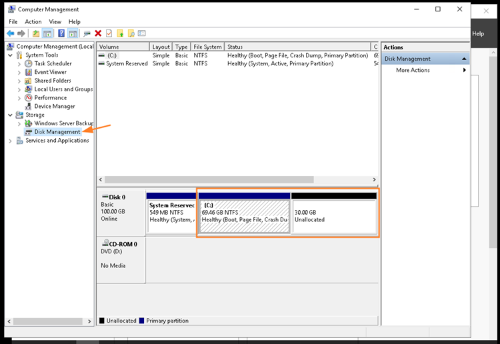
Task: Click the Task Scheduler clock icon
Action: pyautogui.click(x=29, y=63)
